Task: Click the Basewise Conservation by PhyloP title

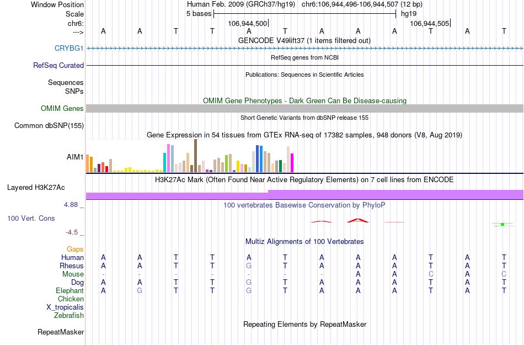Action: (x=304, y=205)
